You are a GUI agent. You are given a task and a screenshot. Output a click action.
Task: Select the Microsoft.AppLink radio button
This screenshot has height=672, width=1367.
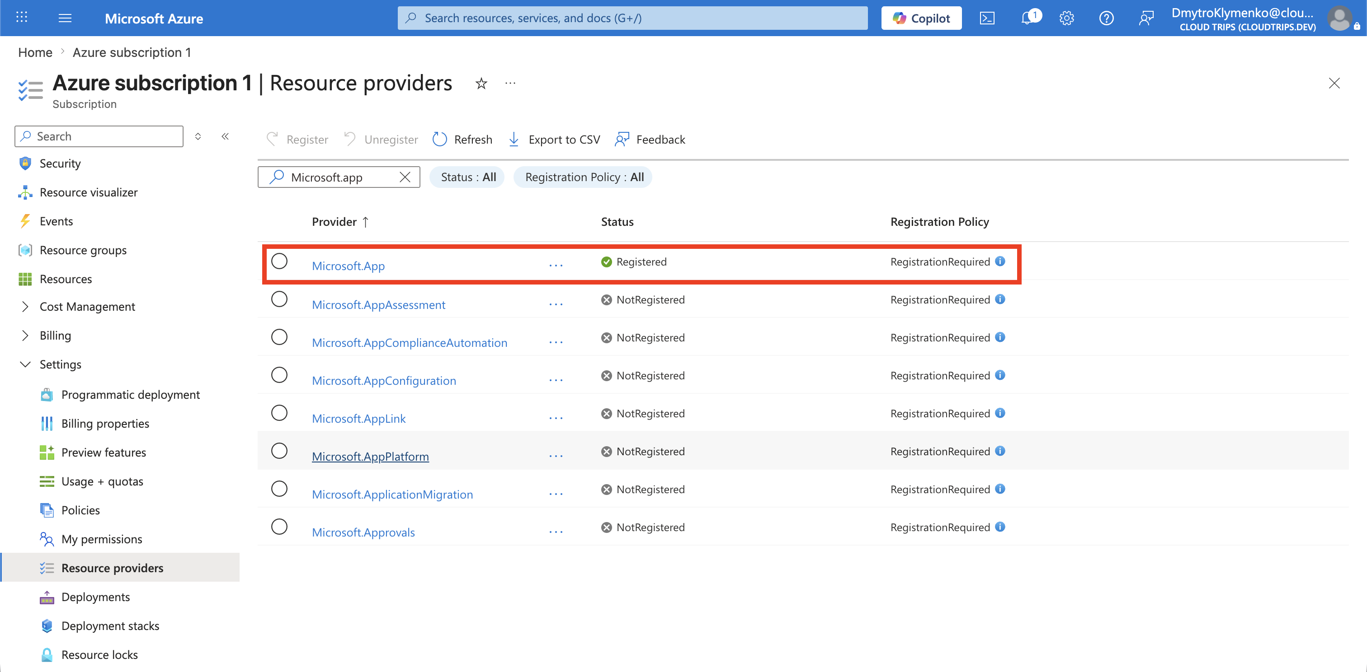coord(279,413)
